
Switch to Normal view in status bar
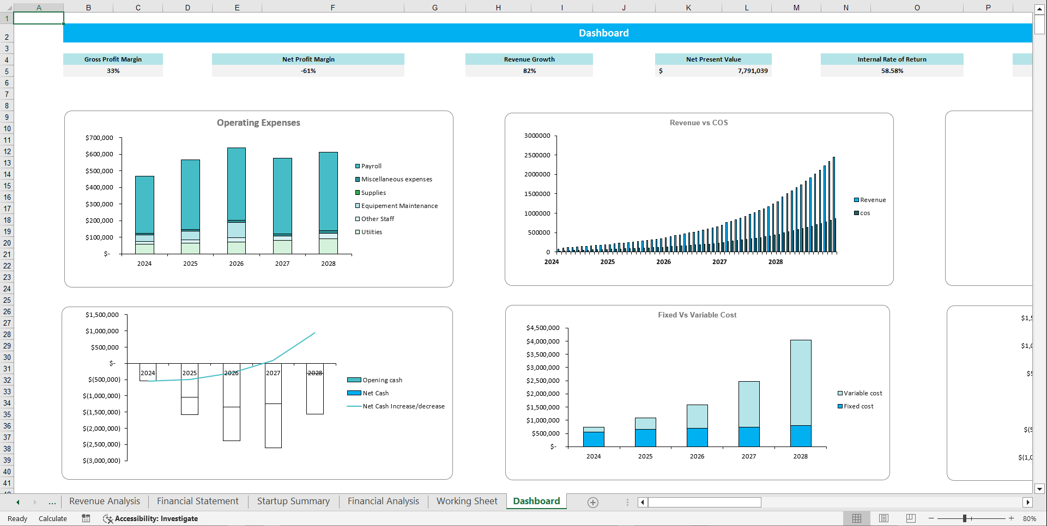click(x=856, y=518)
